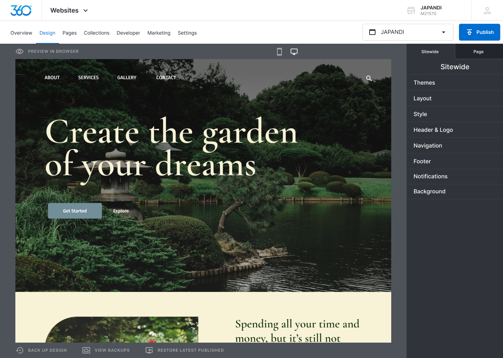Switch to desktop monitor preview icon
This screenshot has width=503, height=358.
(x=294, y=52)
